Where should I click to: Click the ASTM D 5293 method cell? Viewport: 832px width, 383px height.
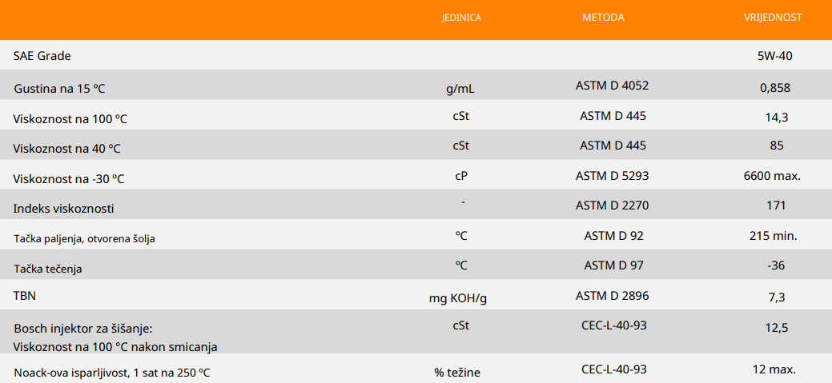pyautogui.click(x=612, y=175)
